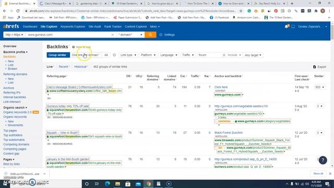Switch to the Recent tab
This screenshot has width=334, height=188.
64,67
